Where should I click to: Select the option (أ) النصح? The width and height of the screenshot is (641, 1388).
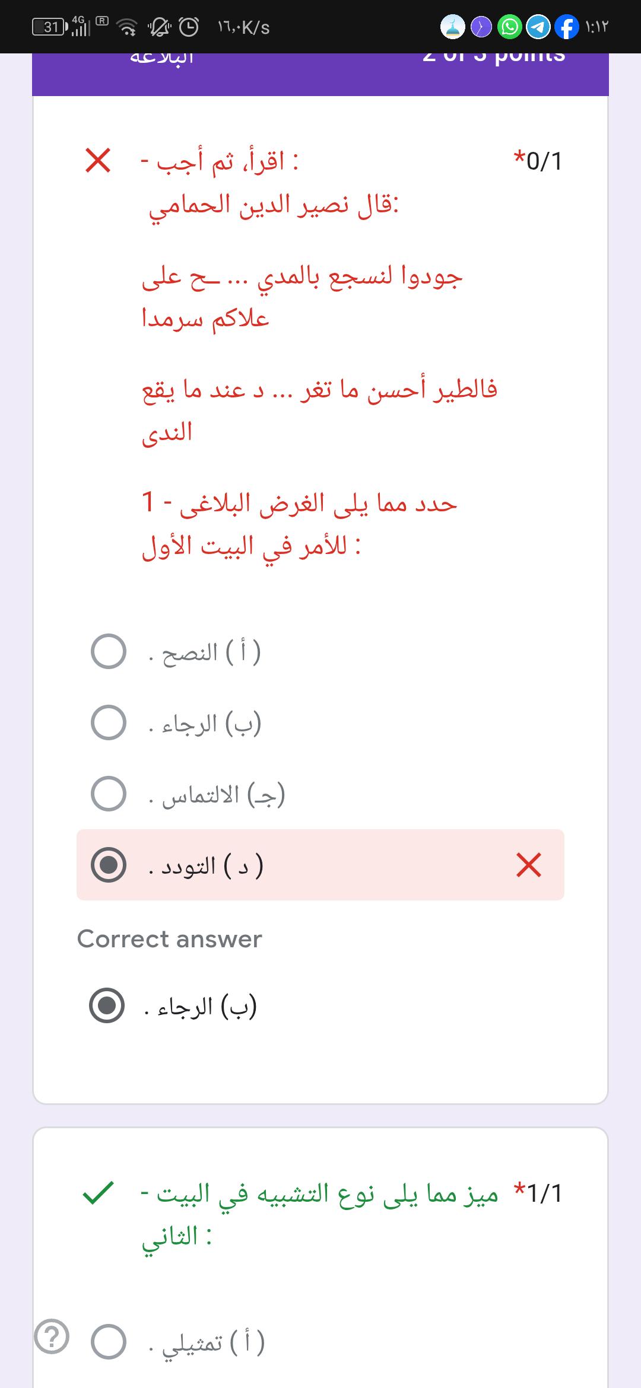tap(109, 651)
